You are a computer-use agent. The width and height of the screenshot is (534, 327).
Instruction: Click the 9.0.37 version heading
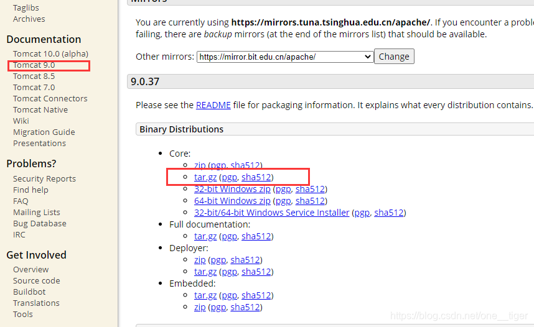[x=145, y=81]
